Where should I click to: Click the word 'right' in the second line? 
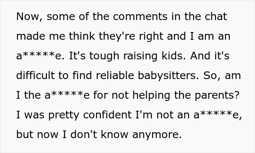[x=151, y=37]
